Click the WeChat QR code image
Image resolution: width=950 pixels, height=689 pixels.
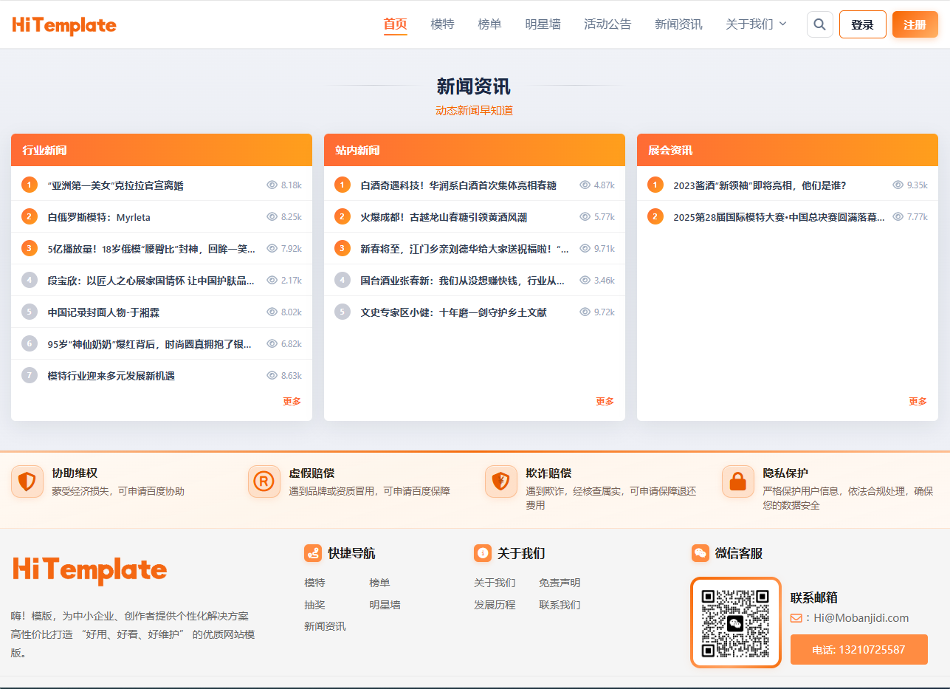[735, 622]
